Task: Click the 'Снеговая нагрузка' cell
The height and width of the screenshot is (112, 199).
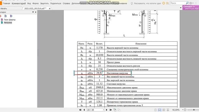Action: (141, 84)
